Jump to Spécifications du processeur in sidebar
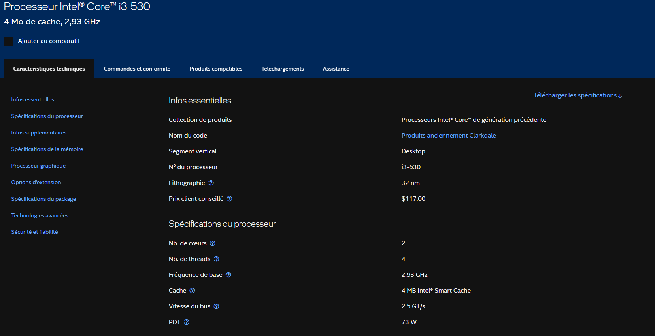Viewport: 655px width, 336px height. 47,116
